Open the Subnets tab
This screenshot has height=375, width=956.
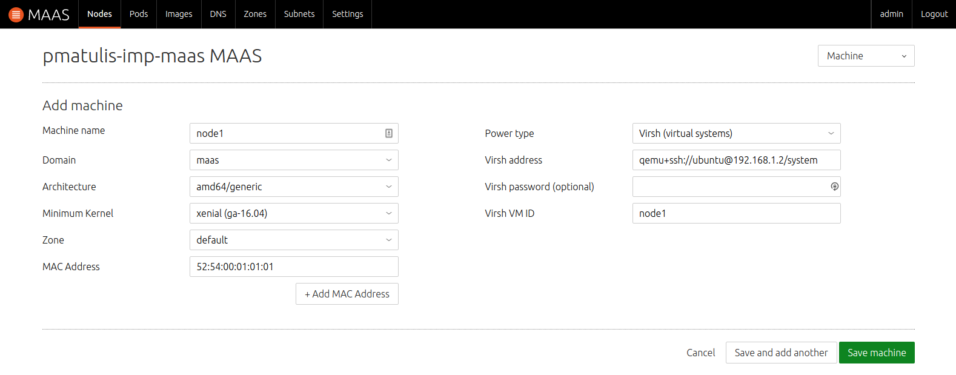[x=299, y=14]
